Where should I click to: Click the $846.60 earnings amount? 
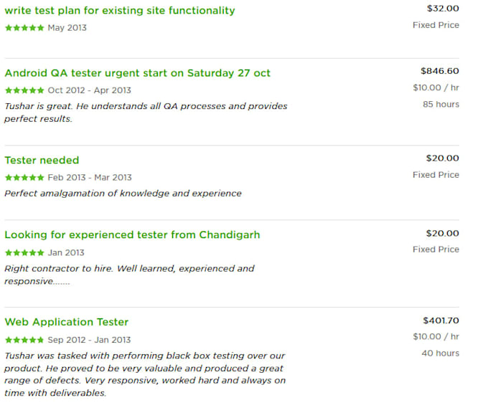439,71
